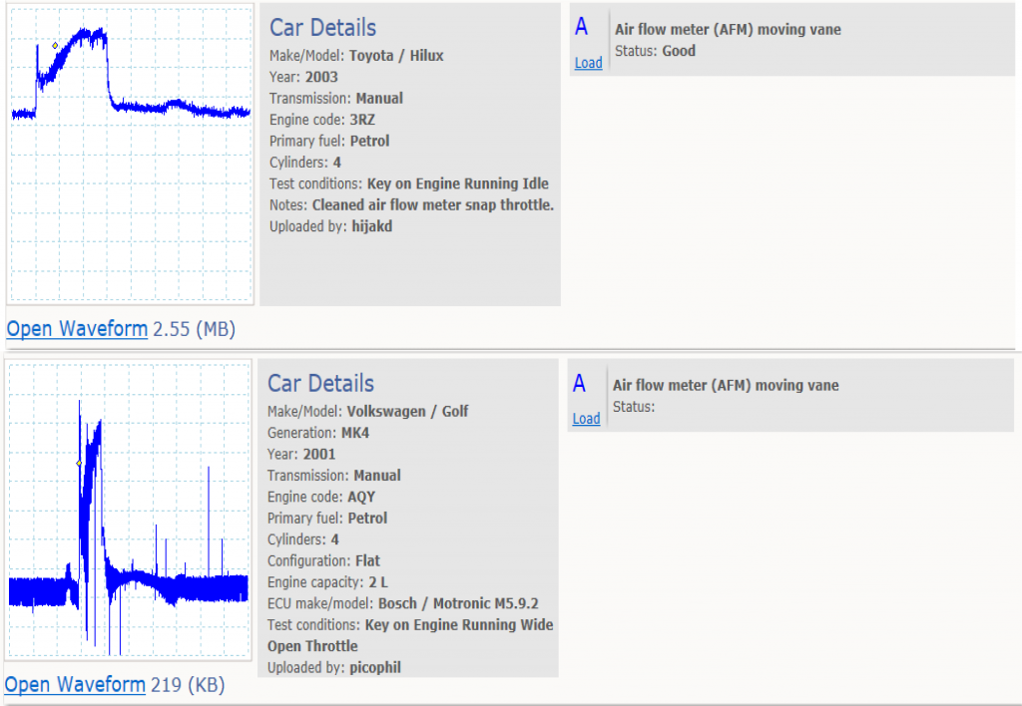Click the 'Status: Good' text
This screenshot has width=1022, height=706.
coord(655,51)
